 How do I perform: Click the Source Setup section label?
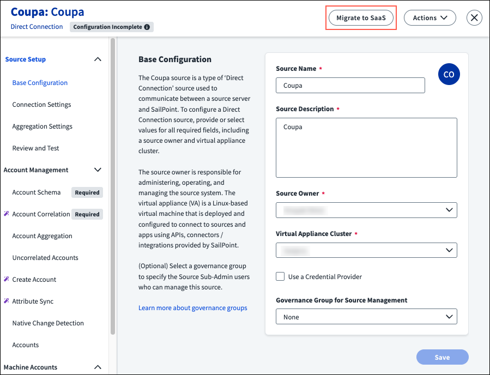(x=25, y=59)
